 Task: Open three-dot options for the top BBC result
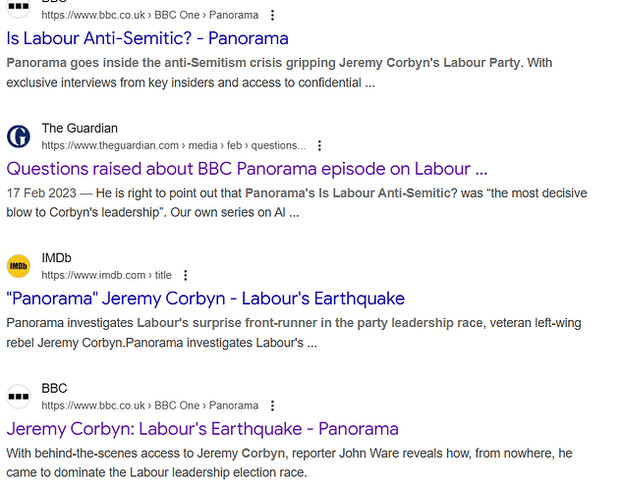(272, 16)
